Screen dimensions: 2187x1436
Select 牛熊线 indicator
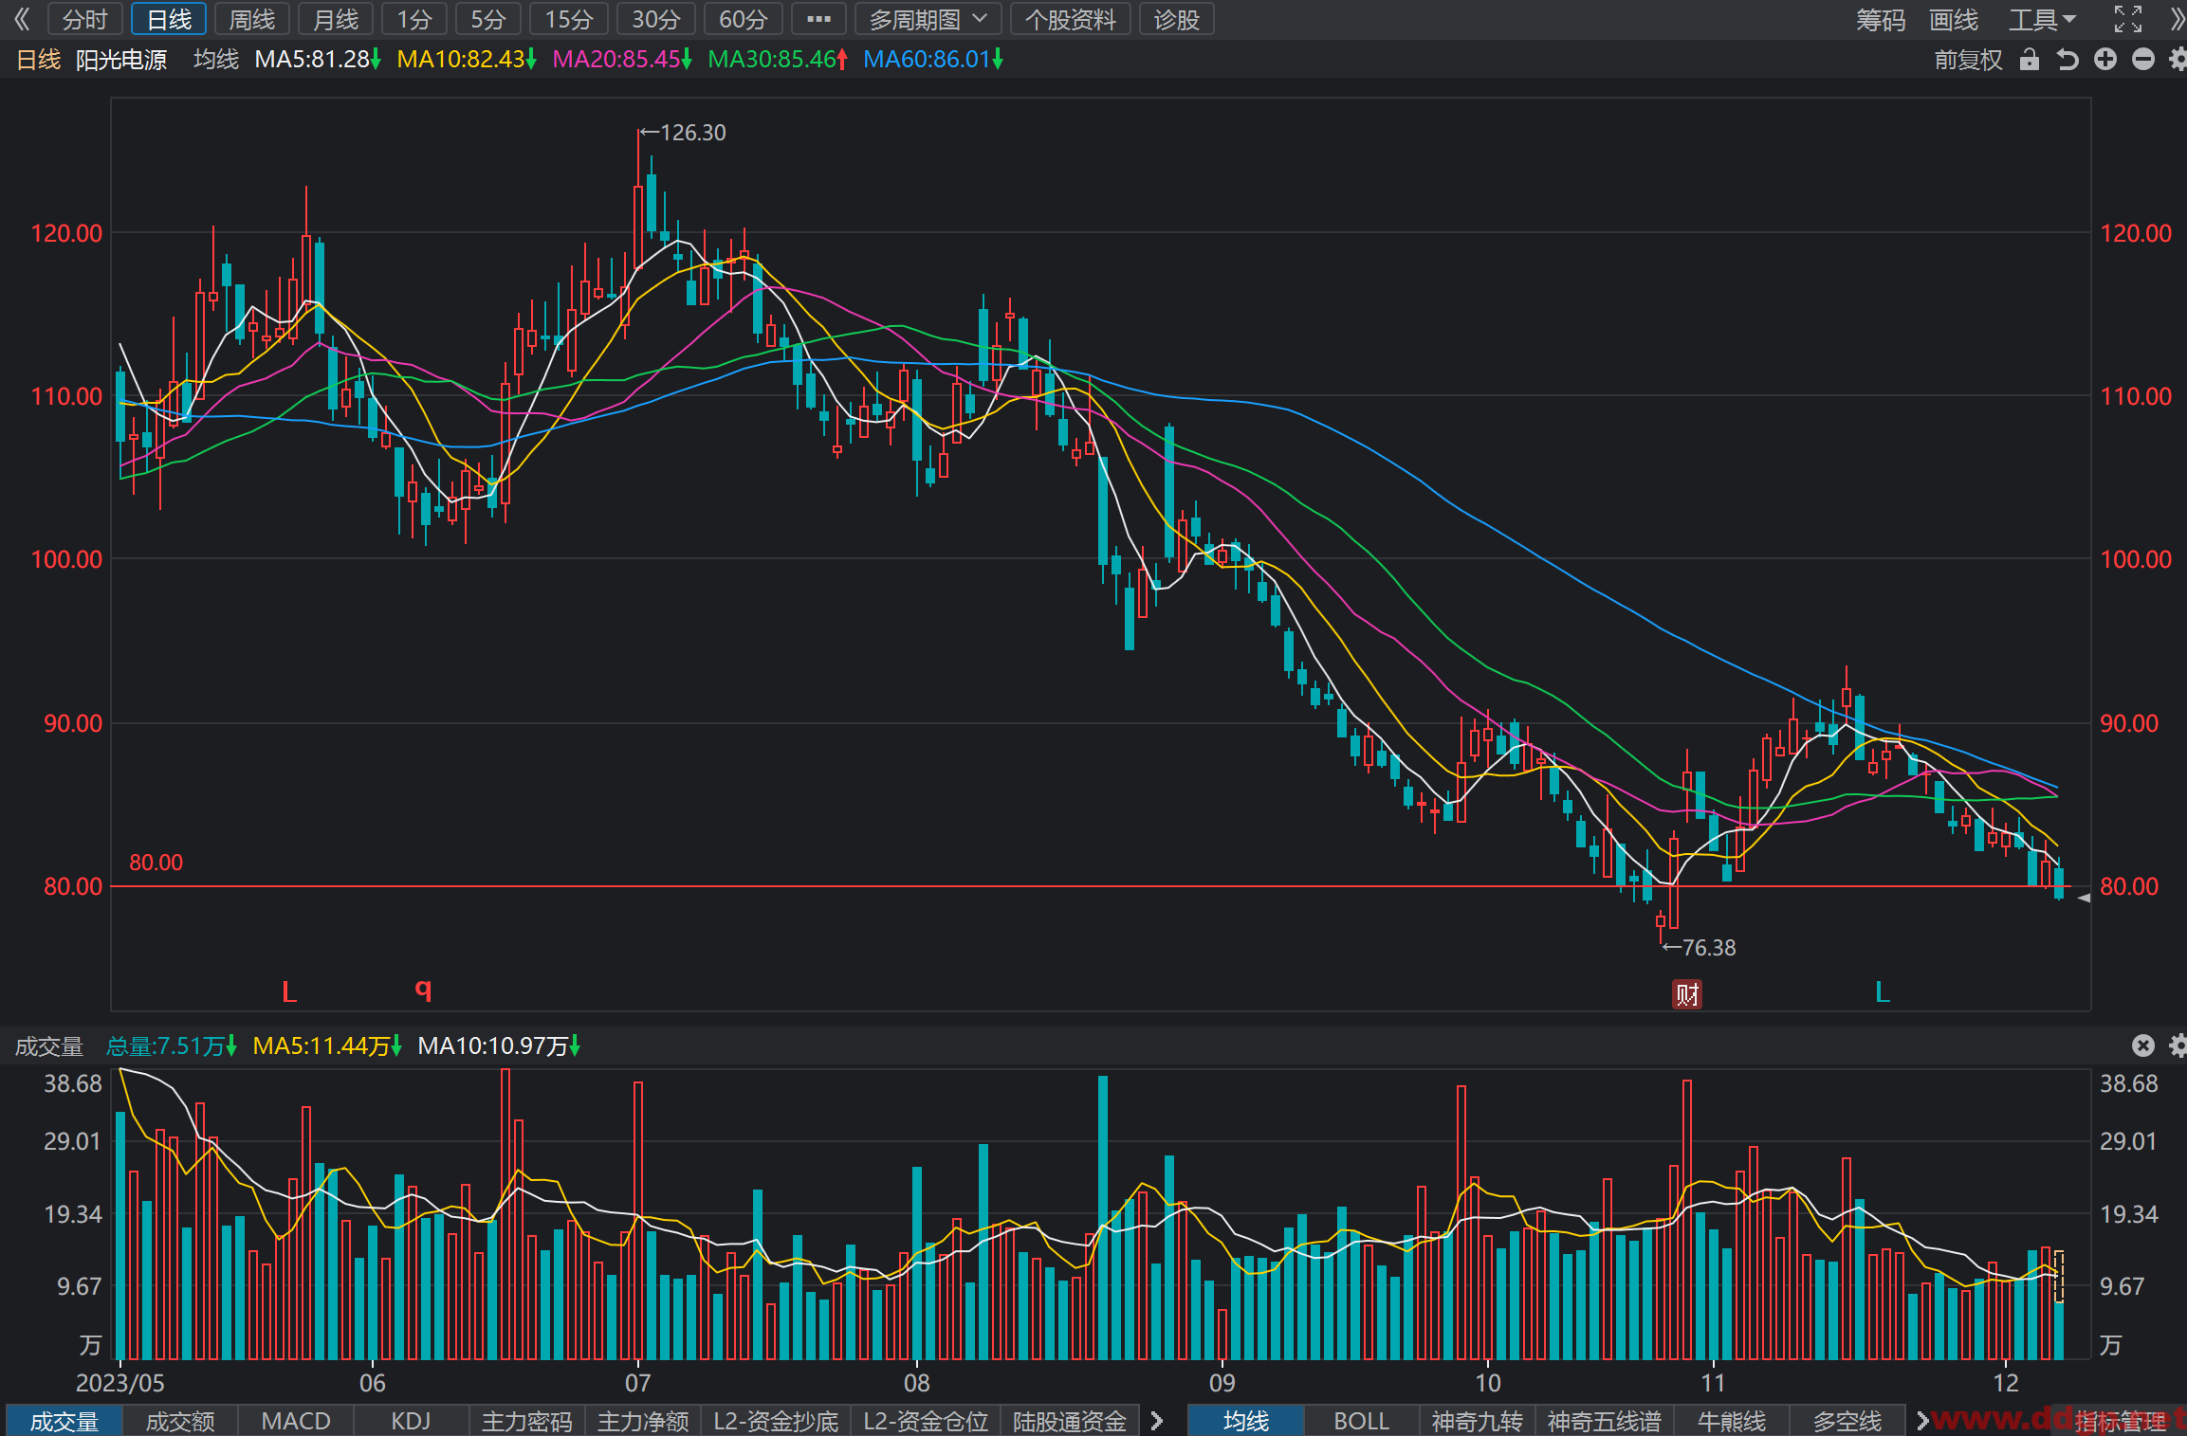point(1732,1421)
